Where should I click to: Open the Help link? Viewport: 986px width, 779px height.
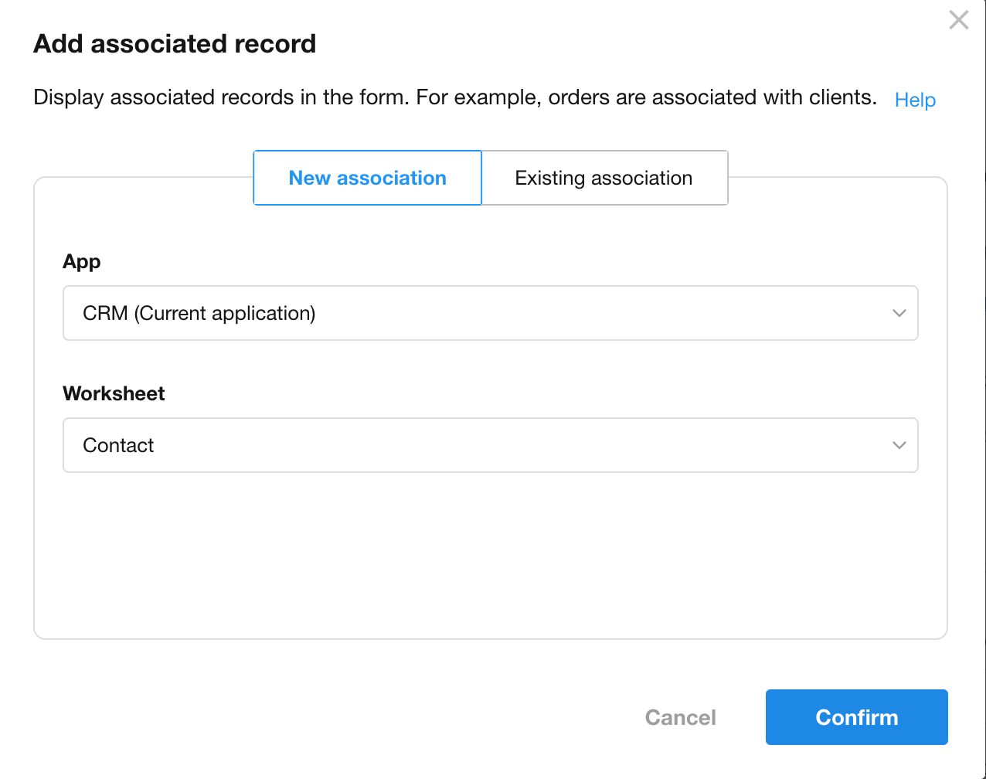coord(915,100)
